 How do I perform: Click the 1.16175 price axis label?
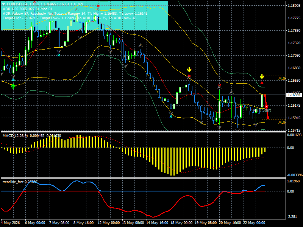[294, 106]
